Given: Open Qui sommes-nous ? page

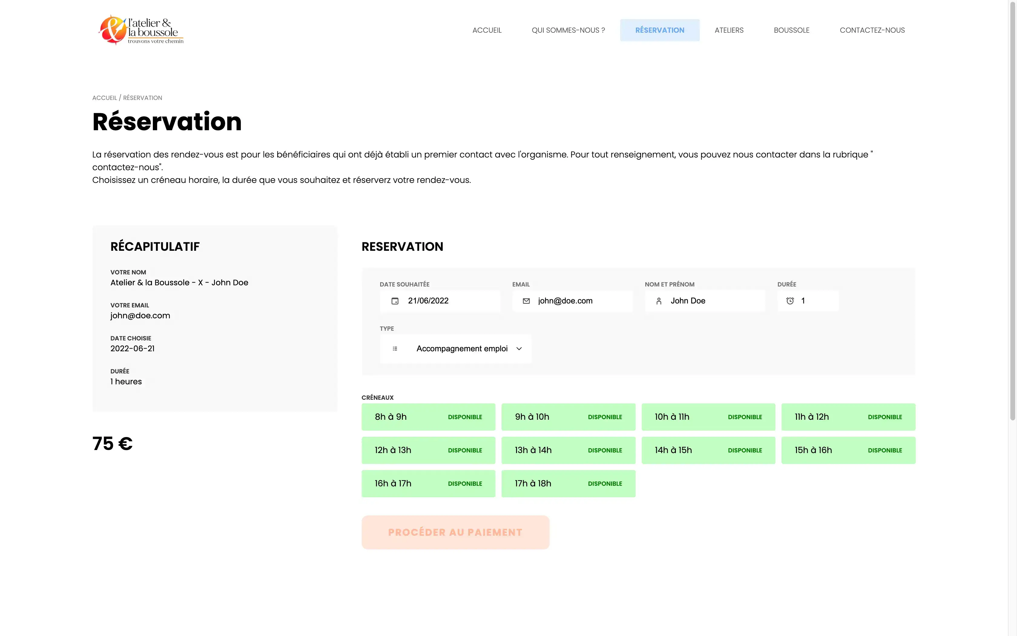Looking at the screenshot, I should (x=568, y=30).
